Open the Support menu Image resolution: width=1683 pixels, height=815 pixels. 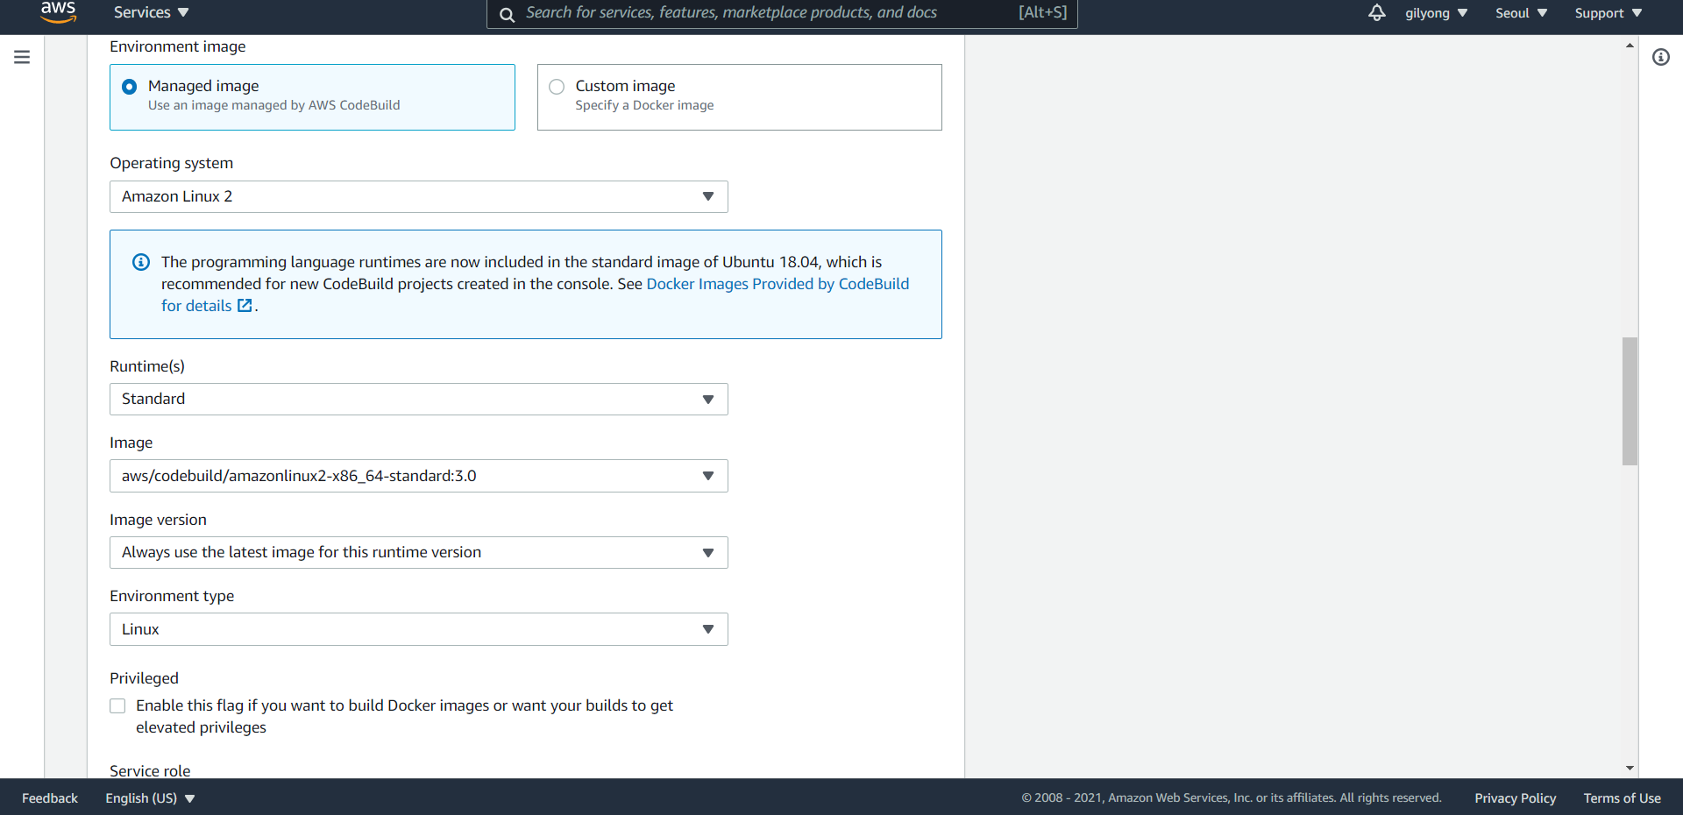point(1608,13)
